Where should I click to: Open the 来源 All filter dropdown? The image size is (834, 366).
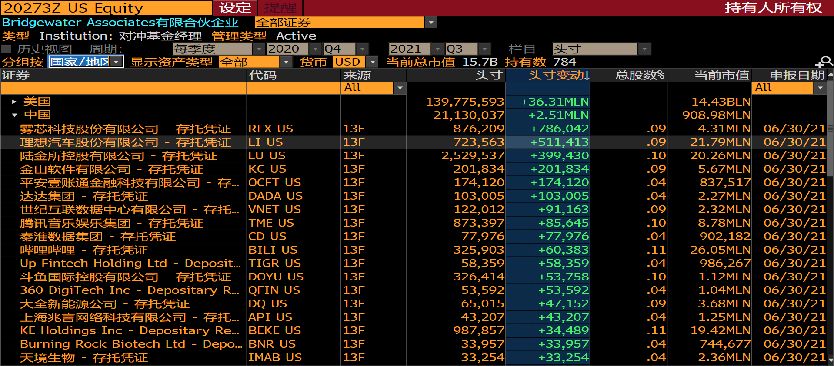[x=400, y=88]
